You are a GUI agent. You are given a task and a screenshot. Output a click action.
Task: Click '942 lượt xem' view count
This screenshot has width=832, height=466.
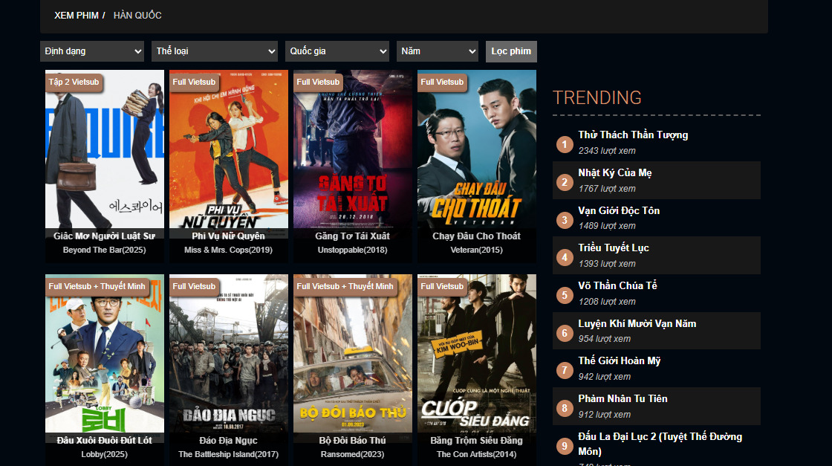click(605, 377)
